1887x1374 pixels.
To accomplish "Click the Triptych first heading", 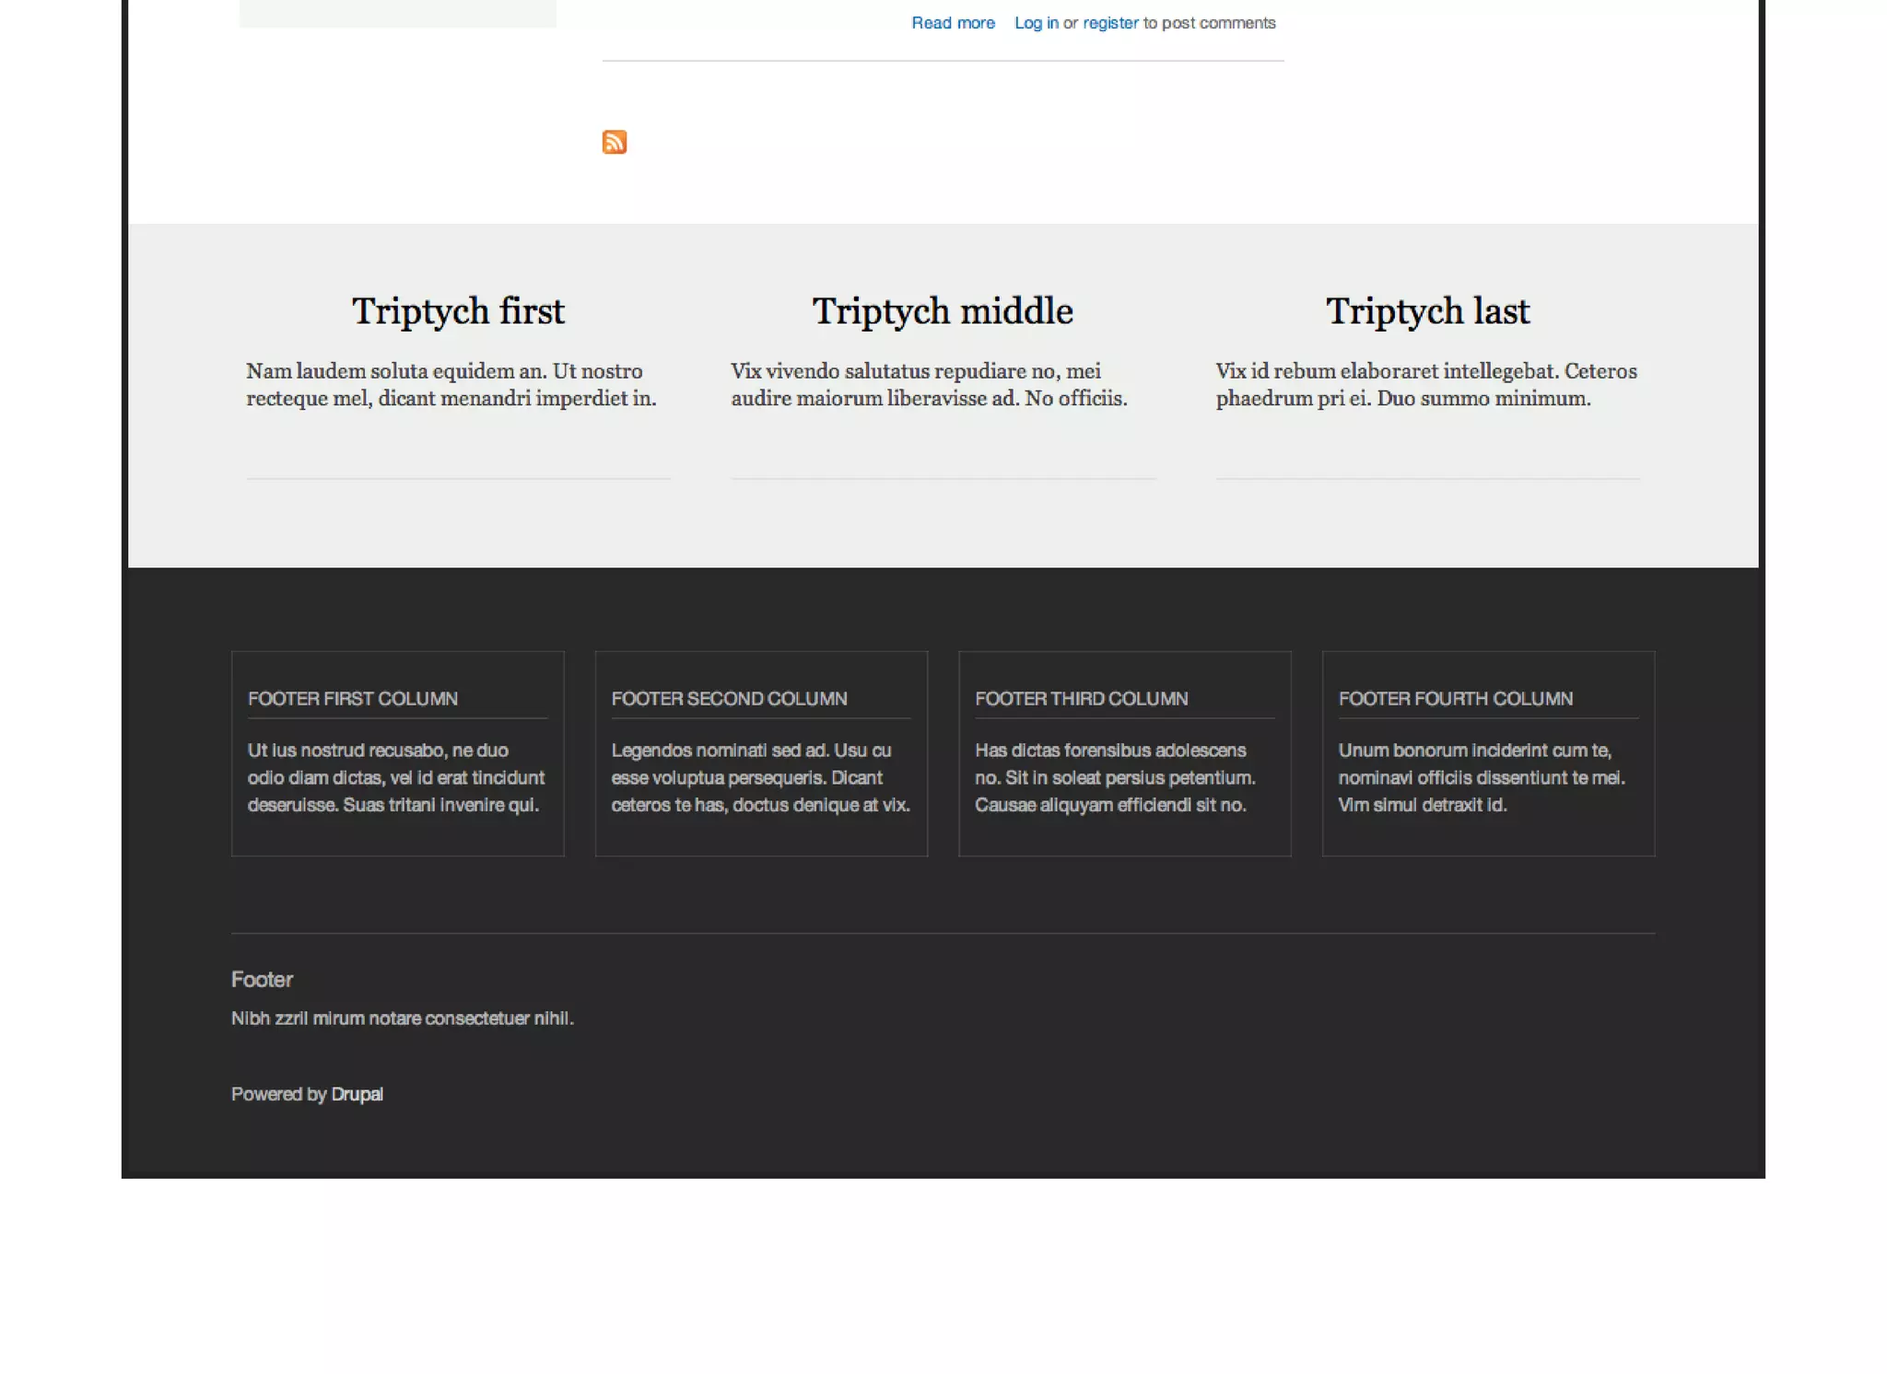I will pyautogui.click(x=458, y=311).
